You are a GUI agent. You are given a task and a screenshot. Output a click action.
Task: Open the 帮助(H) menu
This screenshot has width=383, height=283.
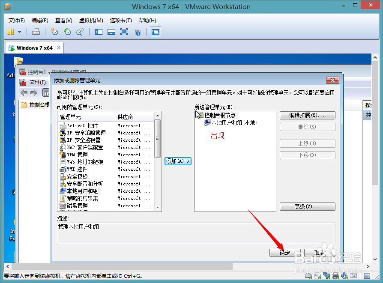147,21
